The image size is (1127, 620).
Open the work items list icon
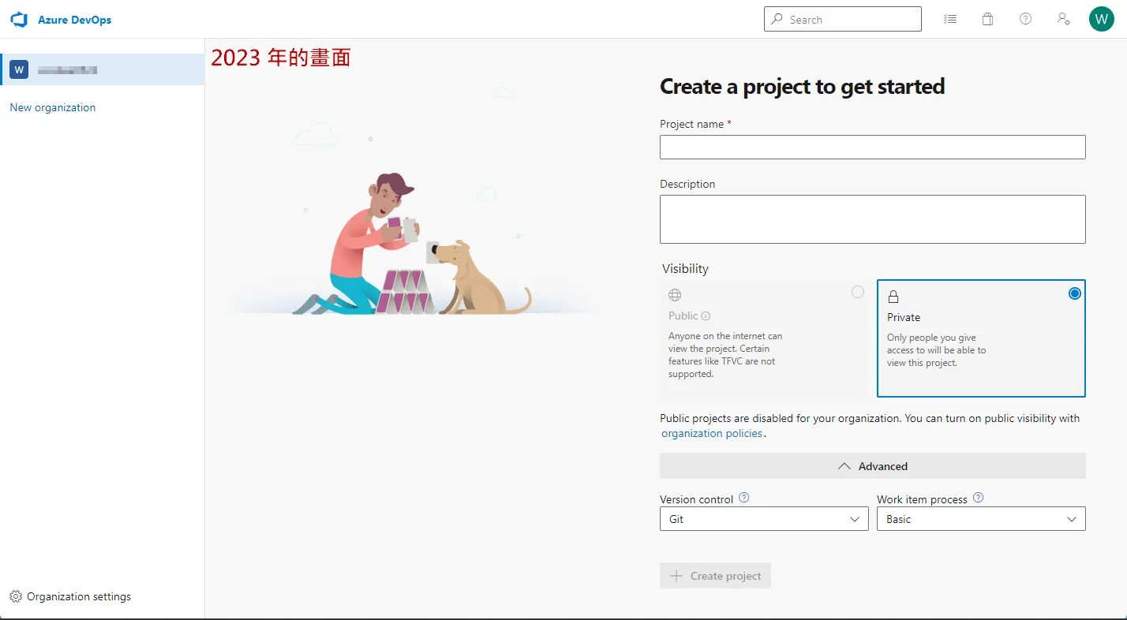tap(950, 19)
